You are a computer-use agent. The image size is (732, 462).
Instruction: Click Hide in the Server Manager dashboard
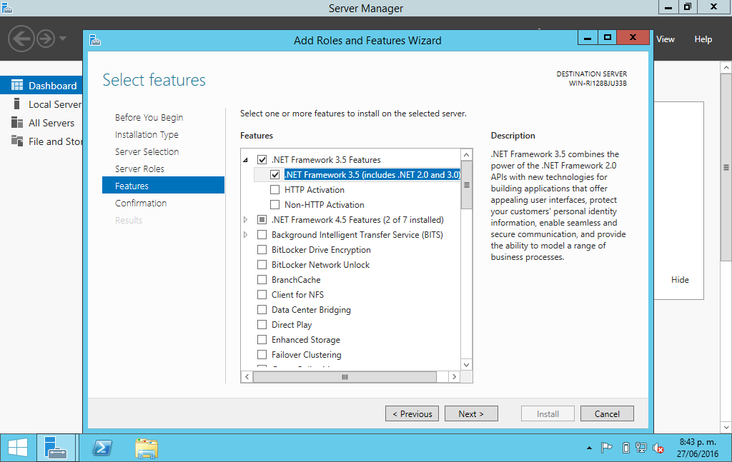[x=680, y=280]
